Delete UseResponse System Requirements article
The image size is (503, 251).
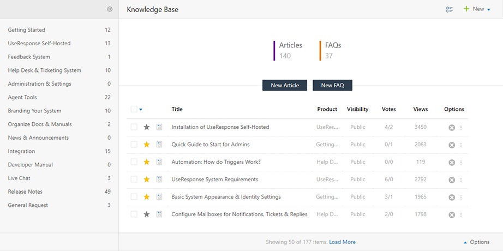(452, 180)
